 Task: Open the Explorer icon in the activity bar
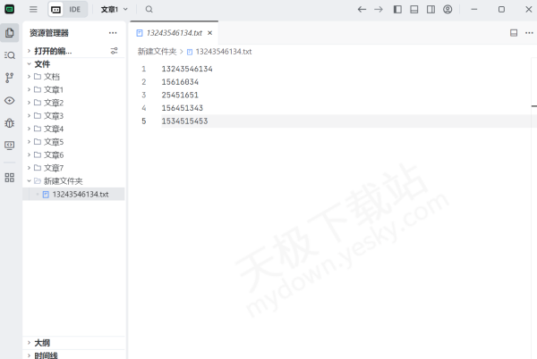(10, 33)
